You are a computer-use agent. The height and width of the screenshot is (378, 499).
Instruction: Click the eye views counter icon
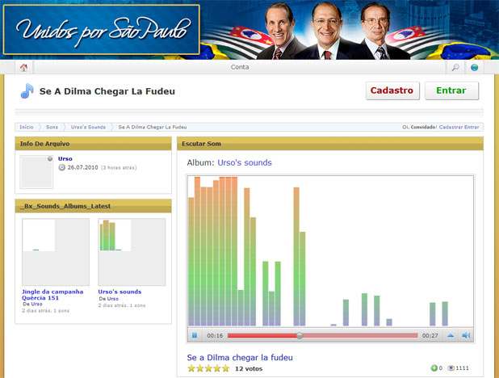pyautogui.click(x=451, y=368)
